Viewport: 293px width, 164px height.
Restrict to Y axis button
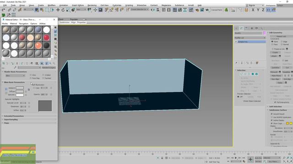(258, 10)
